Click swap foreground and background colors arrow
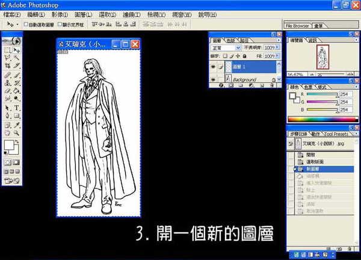 17,141
